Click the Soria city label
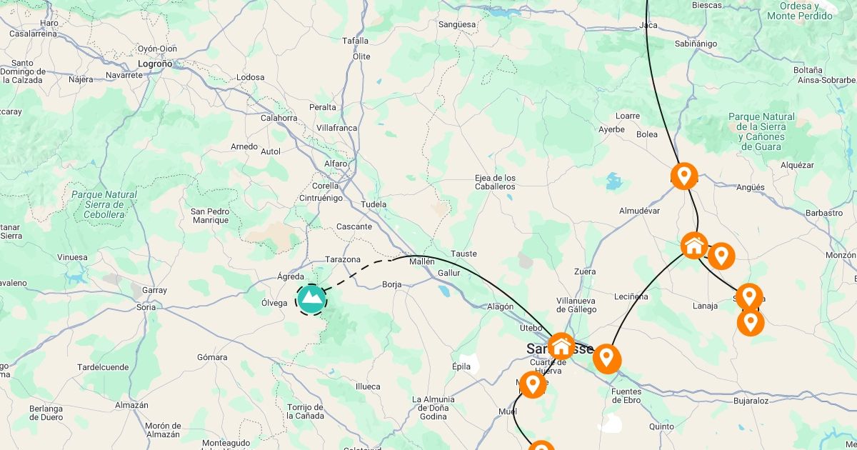Viewport: 857px width, 450px height. [146, 307]
